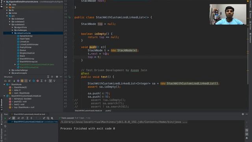This screenshot has width=252, height=142.
Task: Expand the codechallenge package
Action: [9, 70]
